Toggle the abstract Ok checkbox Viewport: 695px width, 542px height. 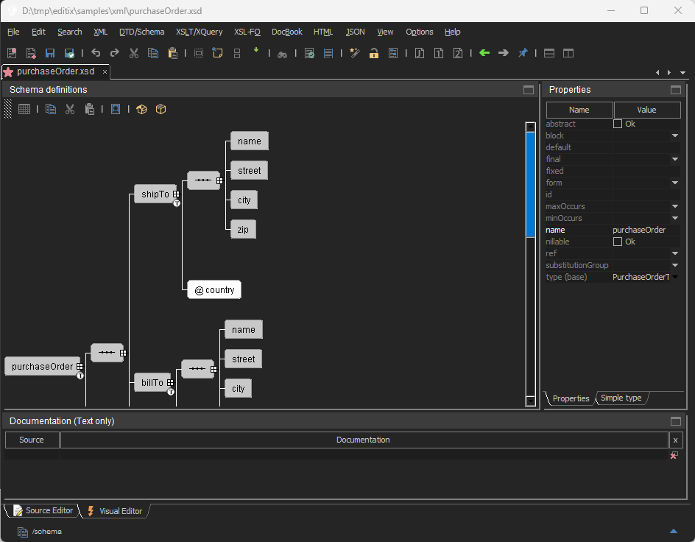point(618,124)
